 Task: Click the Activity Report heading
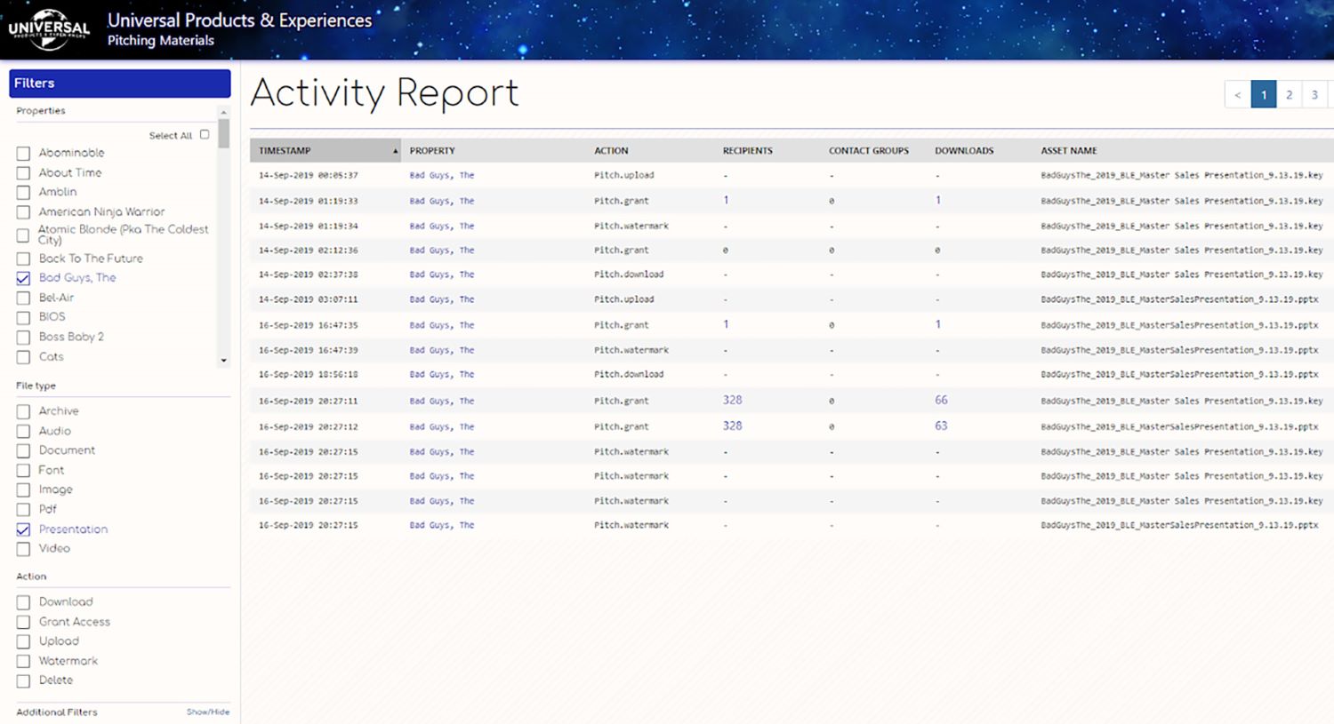[384, 92]
